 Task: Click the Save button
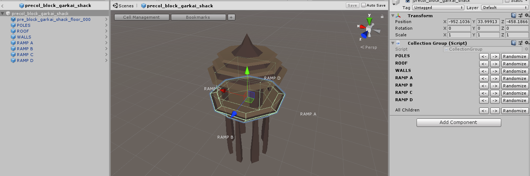pos(352,5)
